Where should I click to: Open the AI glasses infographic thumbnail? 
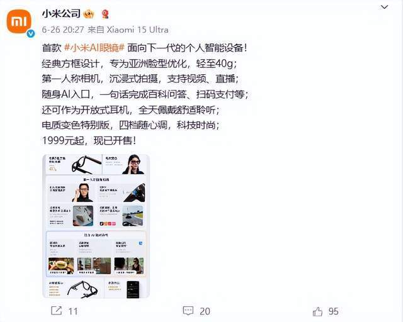pos(96,226)
